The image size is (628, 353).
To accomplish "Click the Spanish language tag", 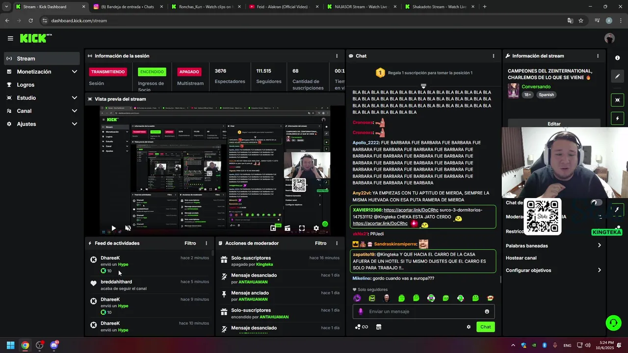I will (x=546, y=95).
